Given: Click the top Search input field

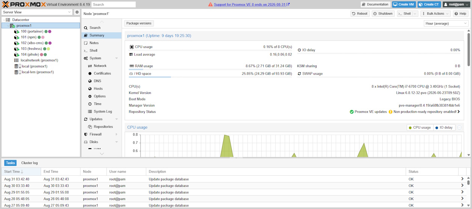Looking at the screenshot, I should point(113,5).
